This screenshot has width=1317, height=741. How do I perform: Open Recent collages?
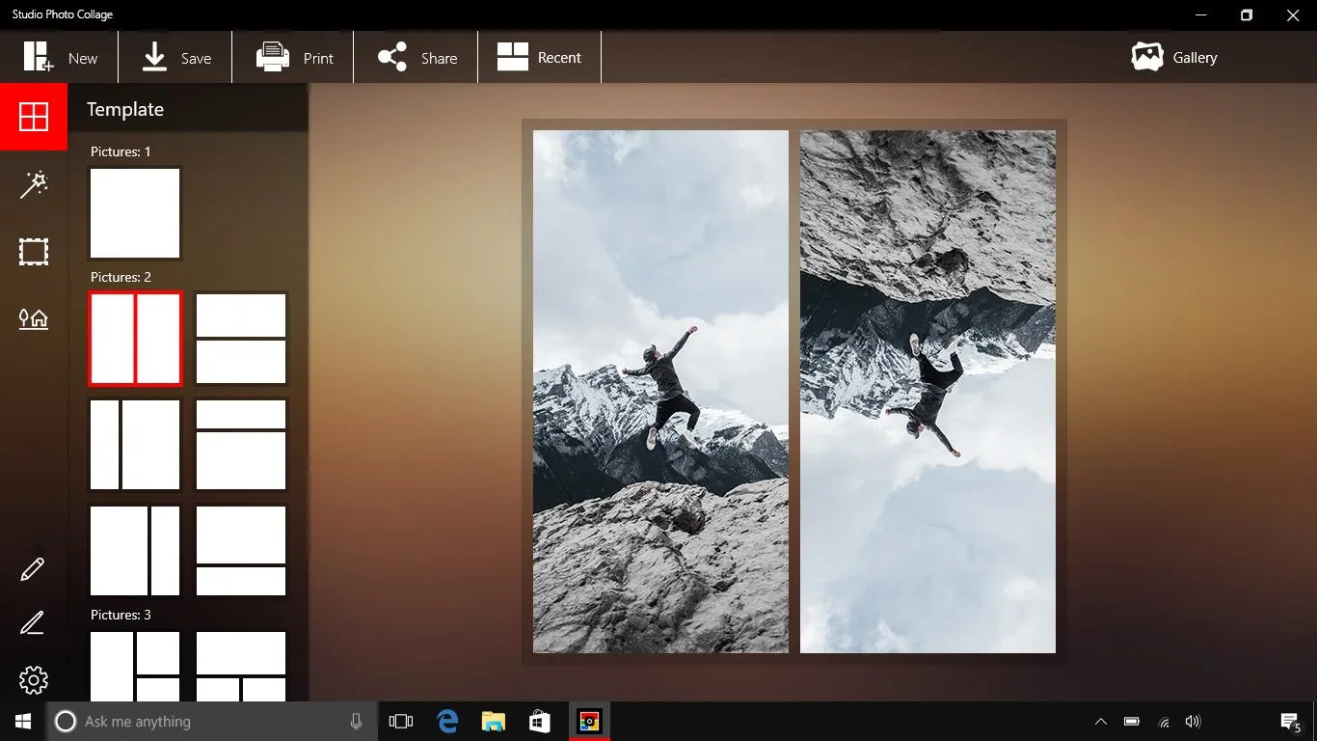coord(539,58)
